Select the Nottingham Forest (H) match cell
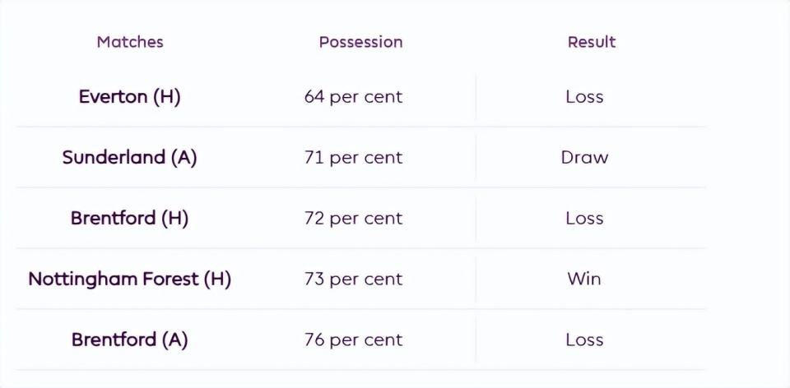Image resolution: width=790 pixels, height=388 pixels. tap(129, 279)
